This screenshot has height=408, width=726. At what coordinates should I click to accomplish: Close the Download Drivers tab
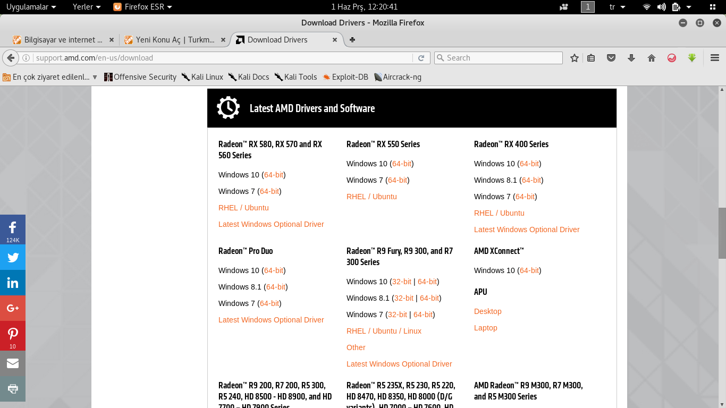point(335,40)
